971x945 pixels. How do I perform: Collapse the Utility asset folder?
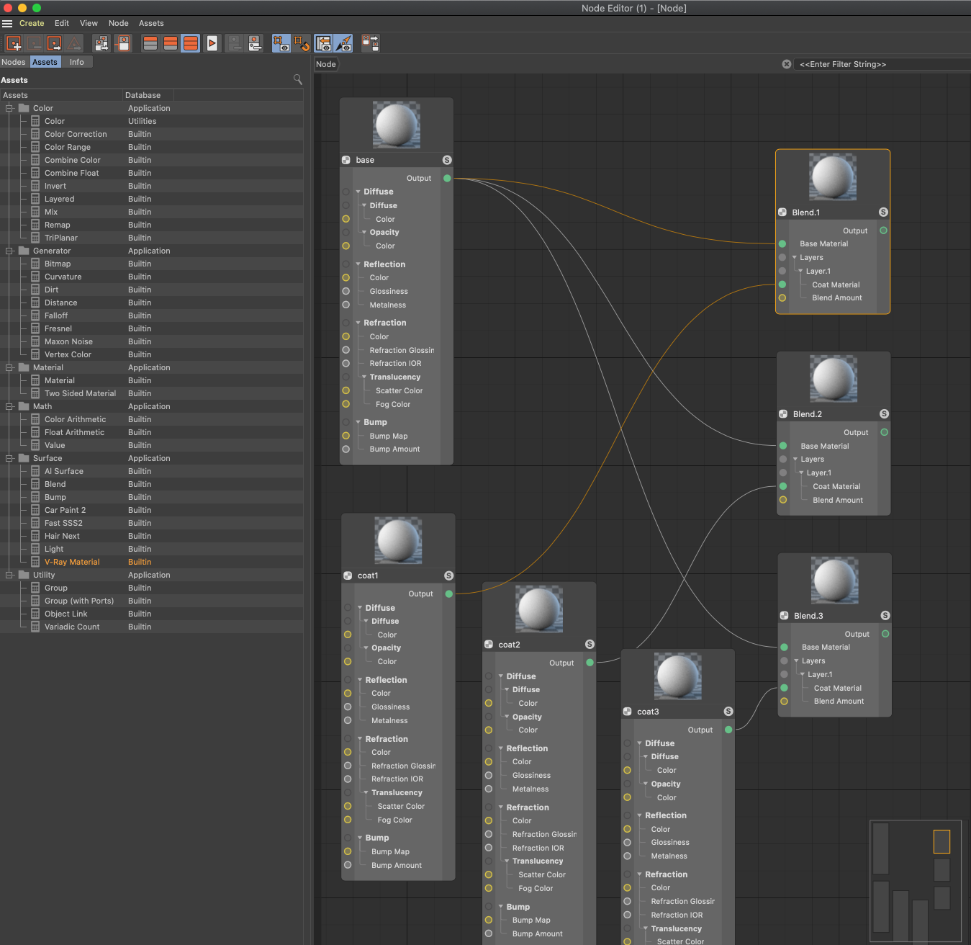[x=9, y=575]
